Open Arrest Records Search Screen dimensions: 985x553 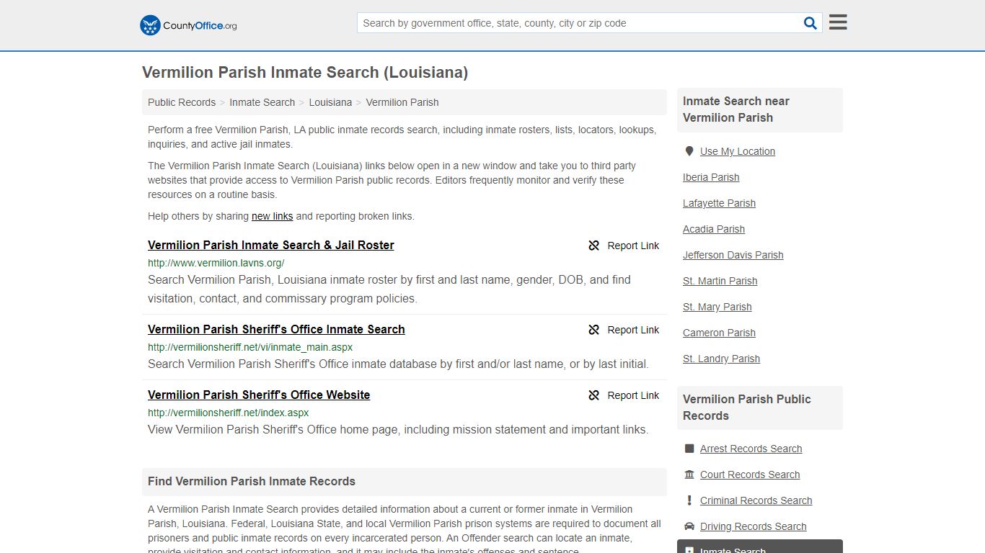click(751, 449)
